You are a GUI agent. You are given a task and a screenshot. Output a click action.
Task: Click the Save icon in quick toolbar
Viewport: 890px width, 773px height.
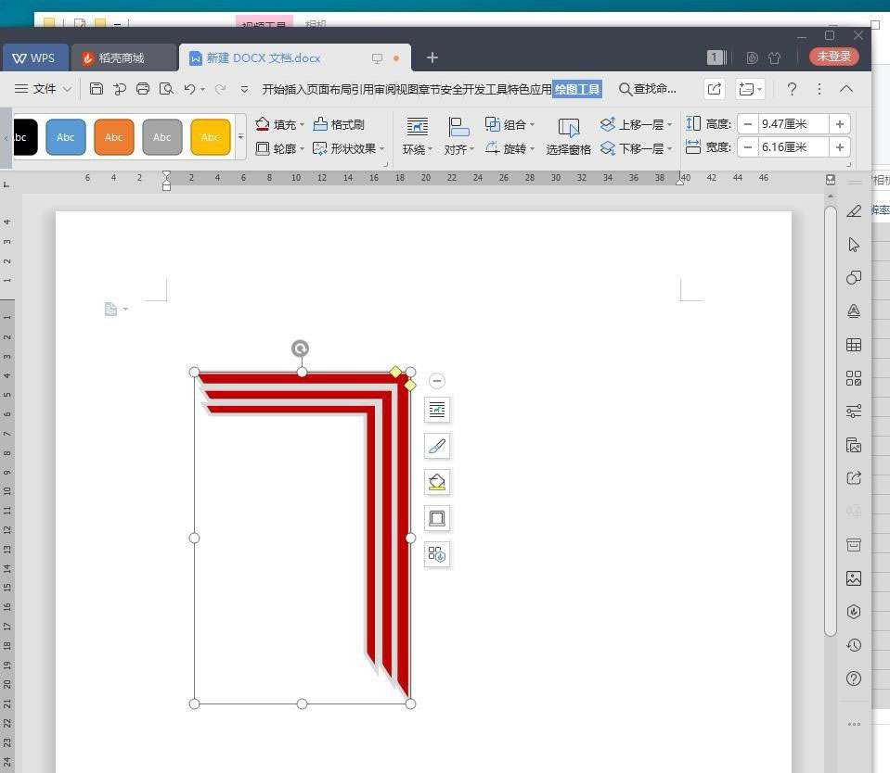pos(97,89)
